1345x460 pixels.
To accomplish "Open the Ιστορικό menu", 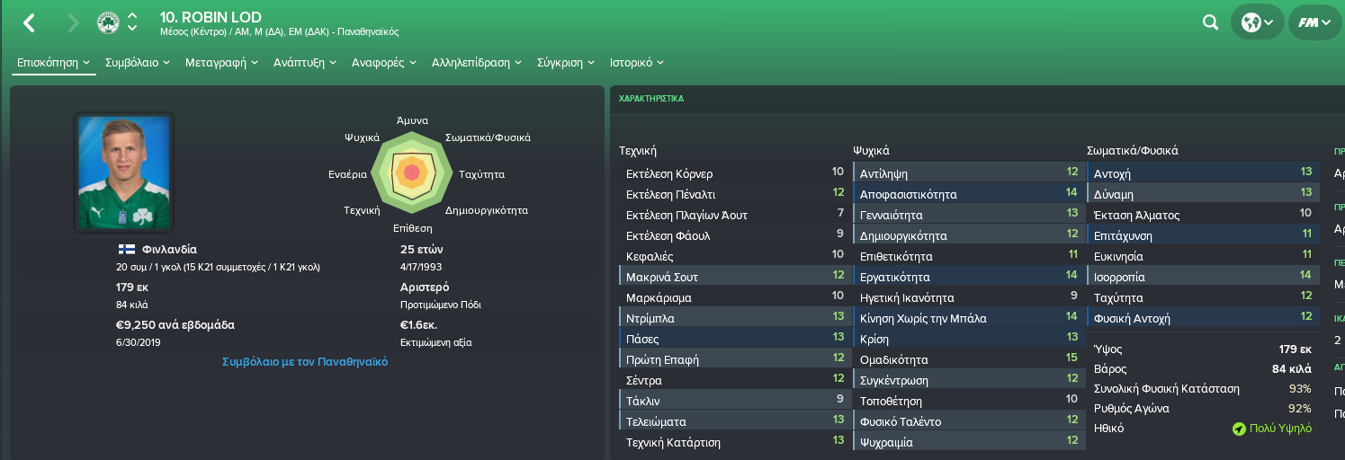I will [637, 63].
